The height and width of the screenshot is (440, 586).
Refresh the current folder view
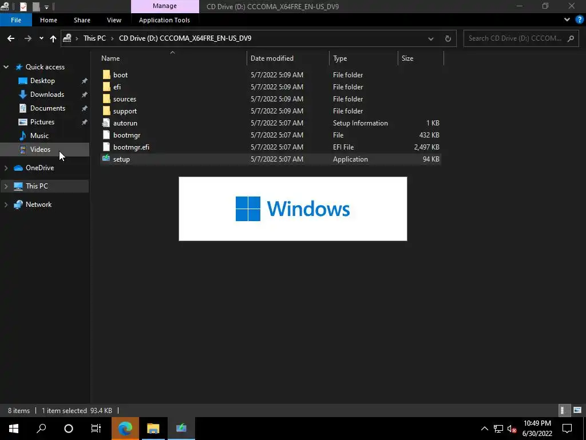coord(448,38)
